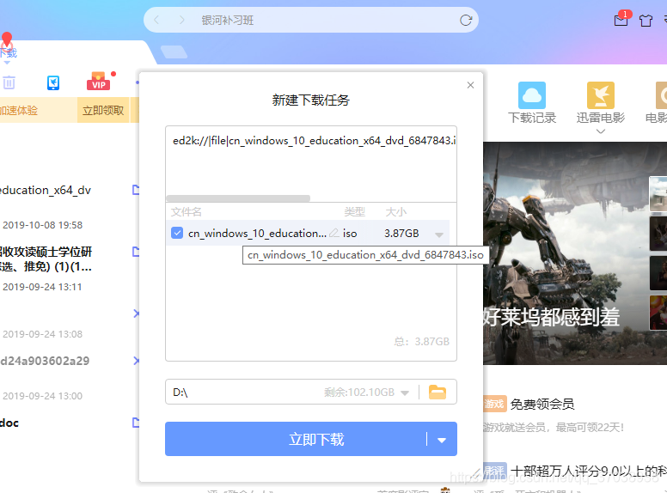Expand the iso file row arrow
667x493 pixels.
pyautogui.click(x=439, y=234)
